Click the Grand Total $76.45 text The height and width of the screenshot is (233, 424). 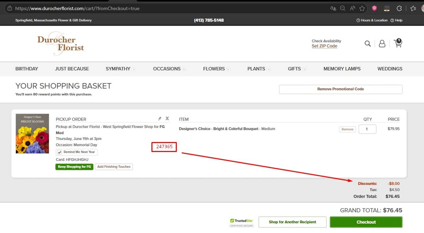pyautogui.click(x=371, y=210)
